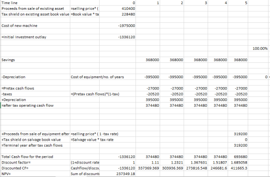Select the cost of new machine value -1975000

117,26
